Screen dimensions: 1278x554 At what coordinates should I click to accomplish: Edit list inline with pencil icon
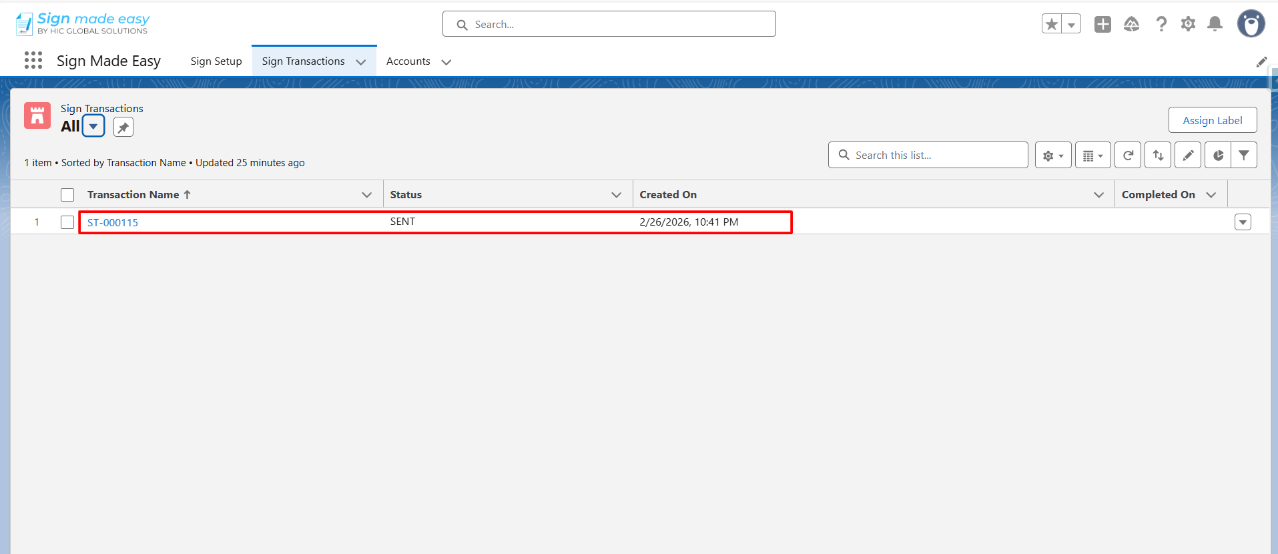click(1188, 156)
